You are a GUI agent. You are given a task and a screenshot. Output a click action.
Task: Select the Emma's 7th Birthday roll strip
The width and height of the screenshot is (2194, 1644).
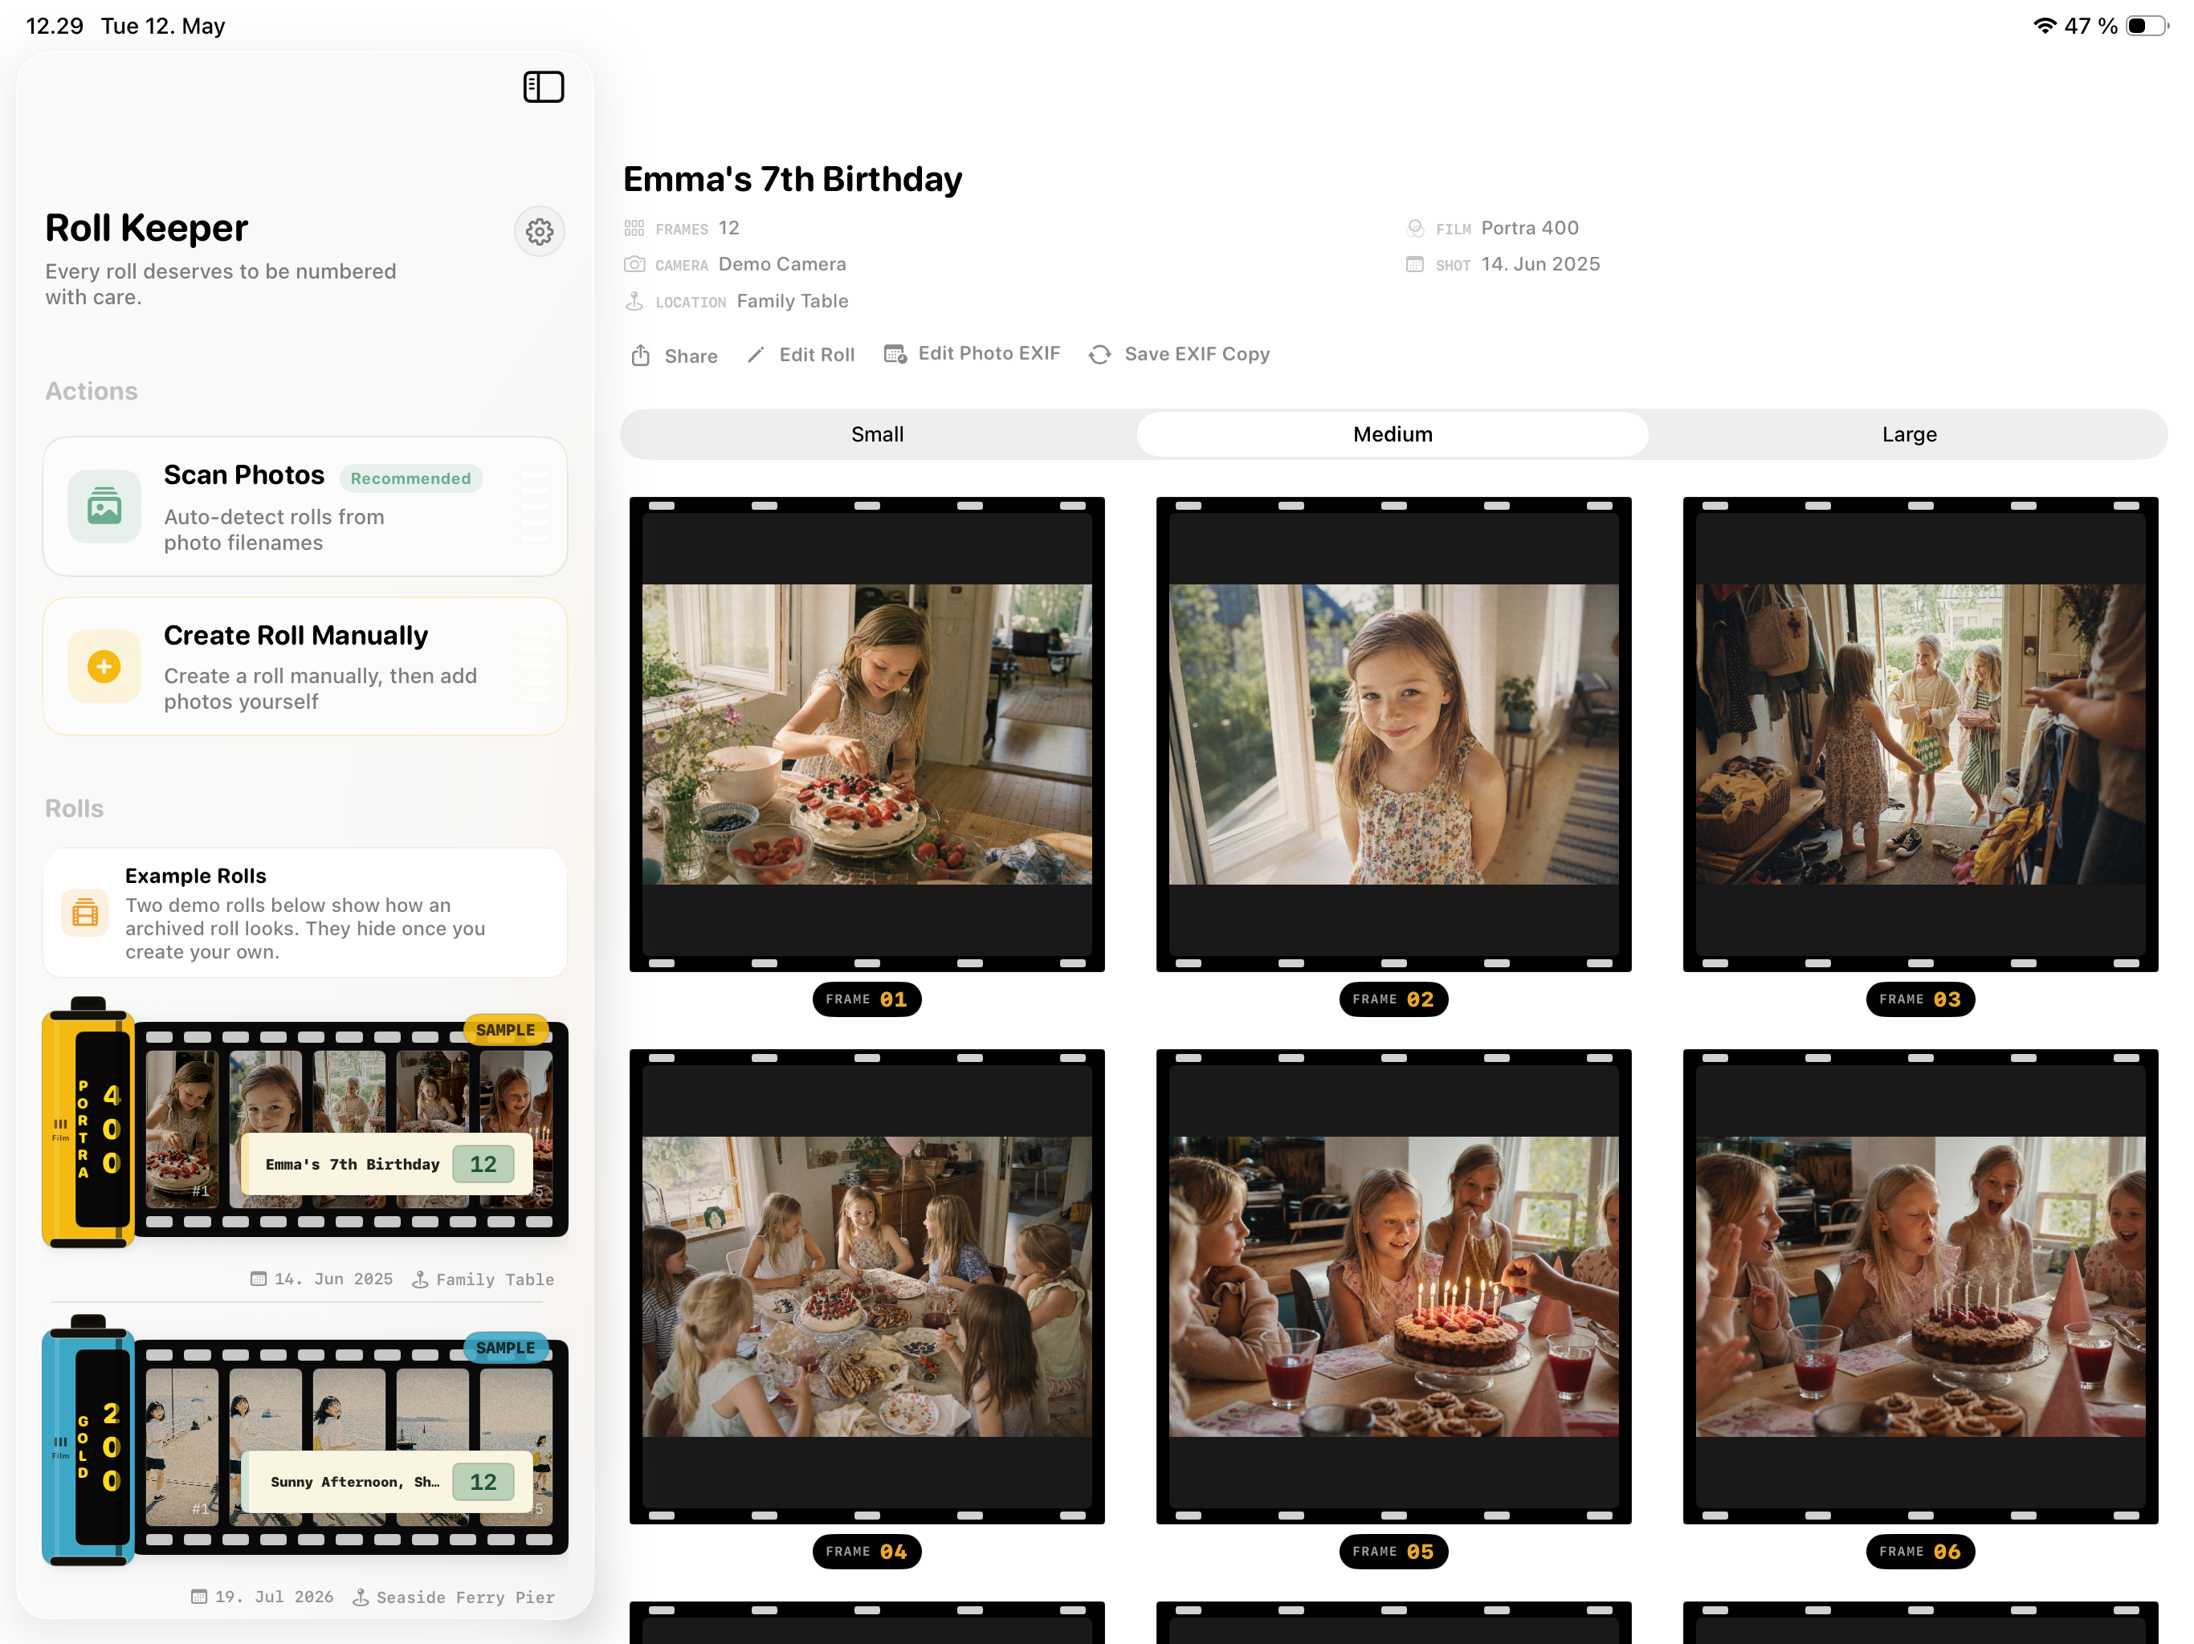coord(351,1129)
